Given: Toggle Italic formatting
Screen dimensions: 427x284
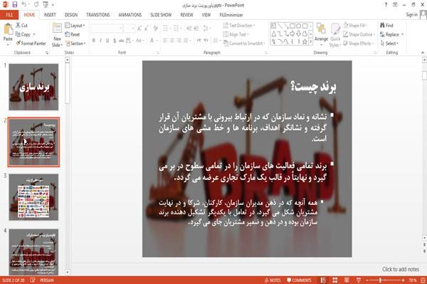Looking at the screenshot, I should coord(100,41).
